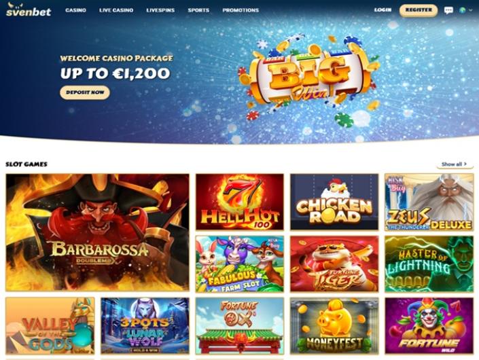The width and height of the screenshot is (479, 360).
Task: Select the Master of Lightning slot
Action: tap(429, 264)
